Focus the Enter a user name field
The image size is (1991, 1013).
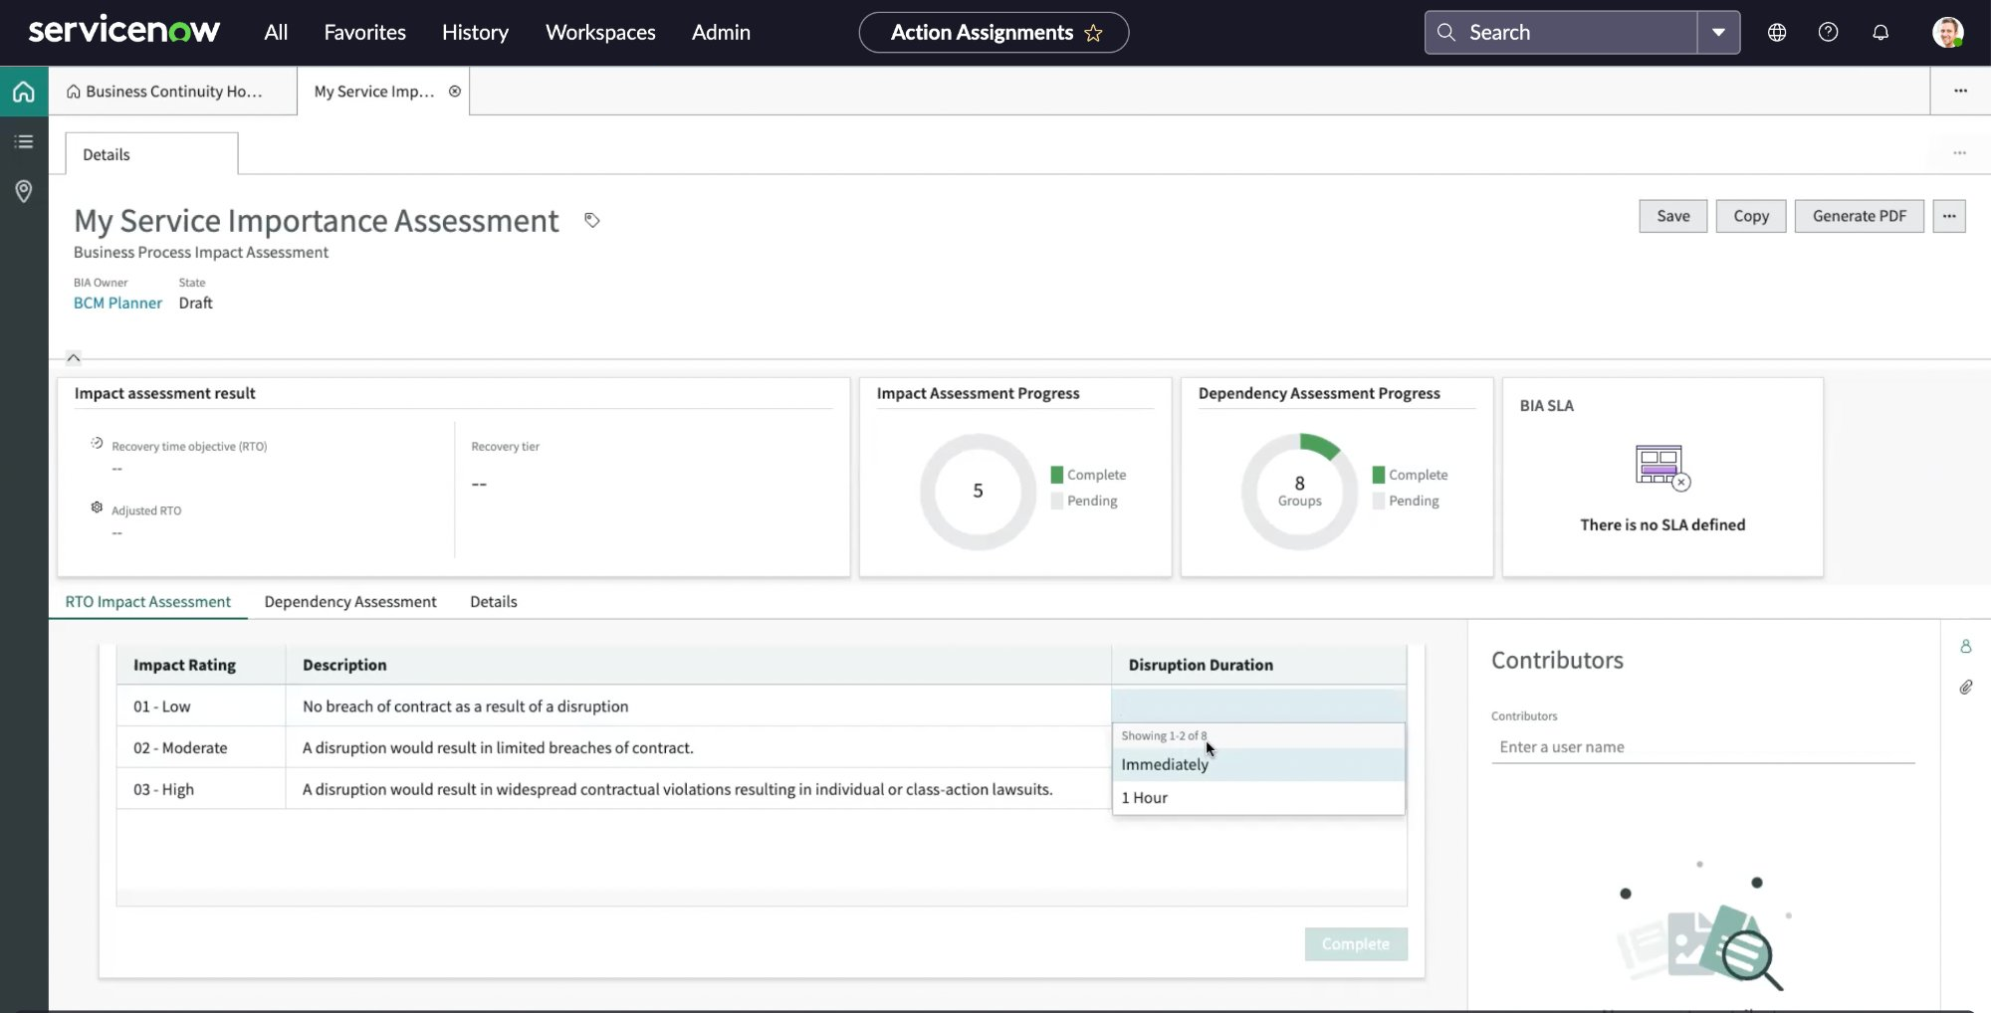[x=1702, y=747]
